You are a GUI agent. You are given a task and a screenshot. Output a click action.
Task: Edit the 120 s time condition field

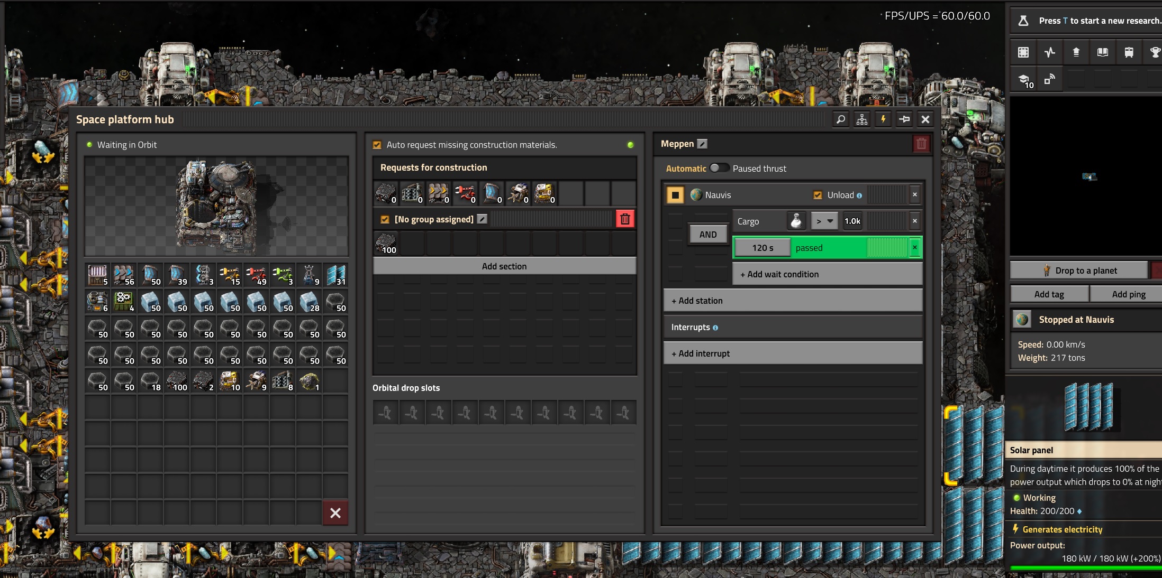point(762,248)
